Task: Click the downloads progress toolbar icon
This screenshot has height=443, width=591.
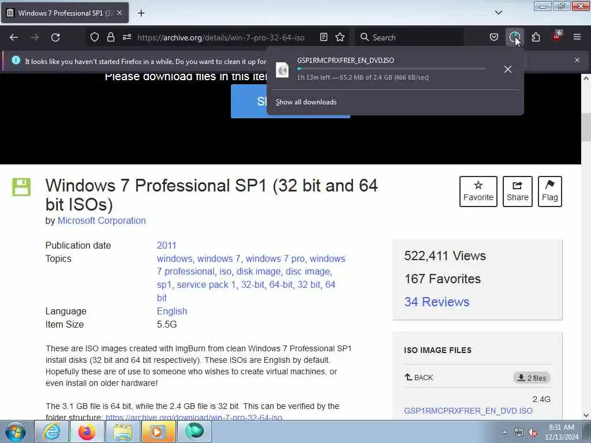Action: click(514, 37)
